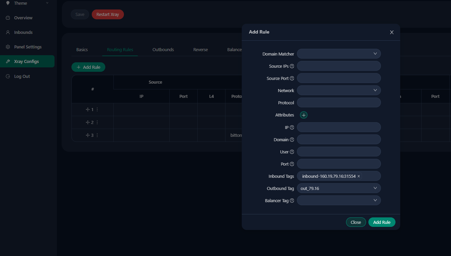
Task: Click help icon next to Domain label
Action: (292, 140)
